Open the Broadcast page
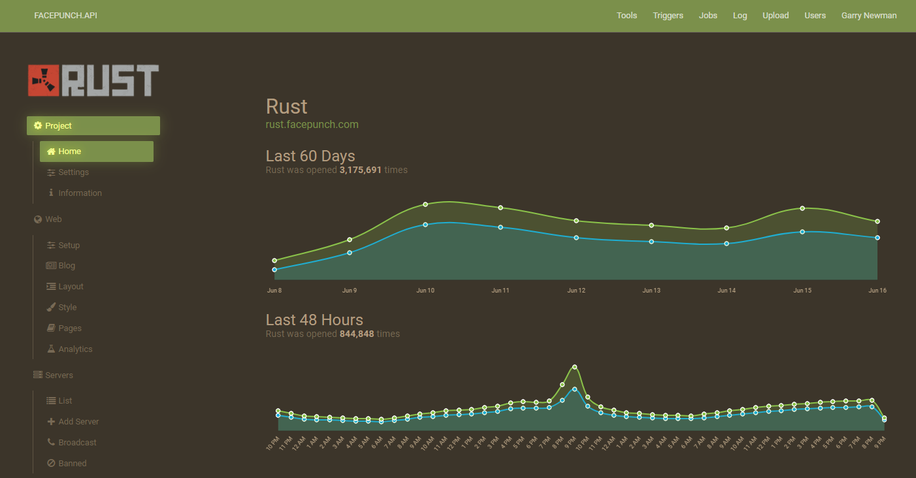916x478 pixels. 72,443
